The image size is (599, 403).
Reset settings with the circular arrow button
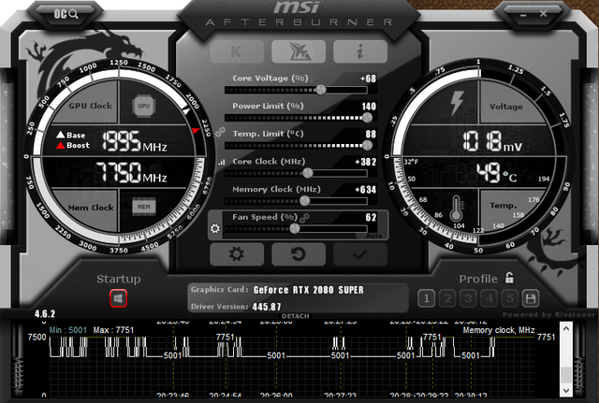[299, 254]
